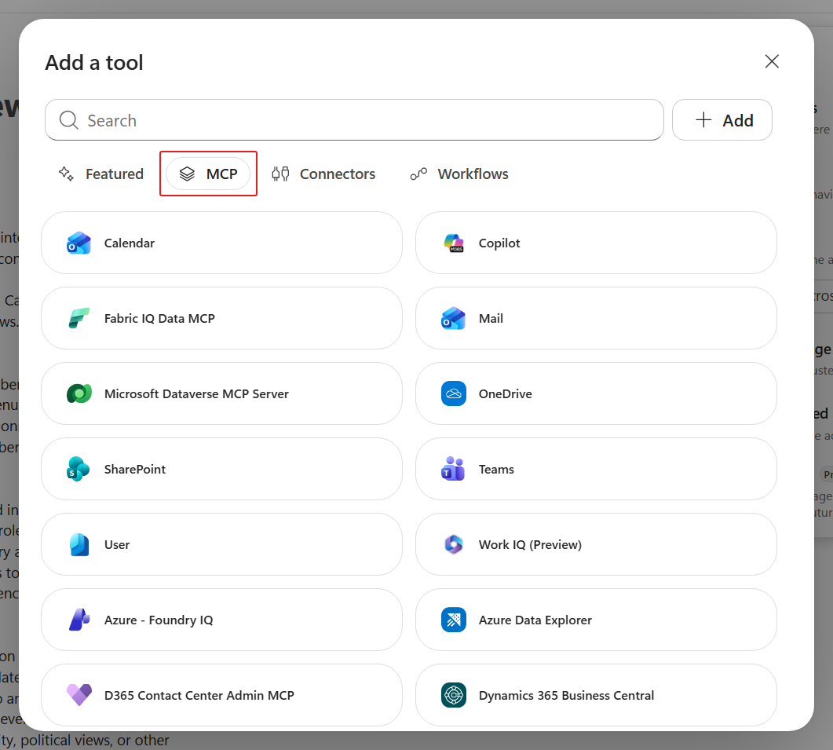Click the plus icon in Add button
833x750 pixels.
click(703, 119)
